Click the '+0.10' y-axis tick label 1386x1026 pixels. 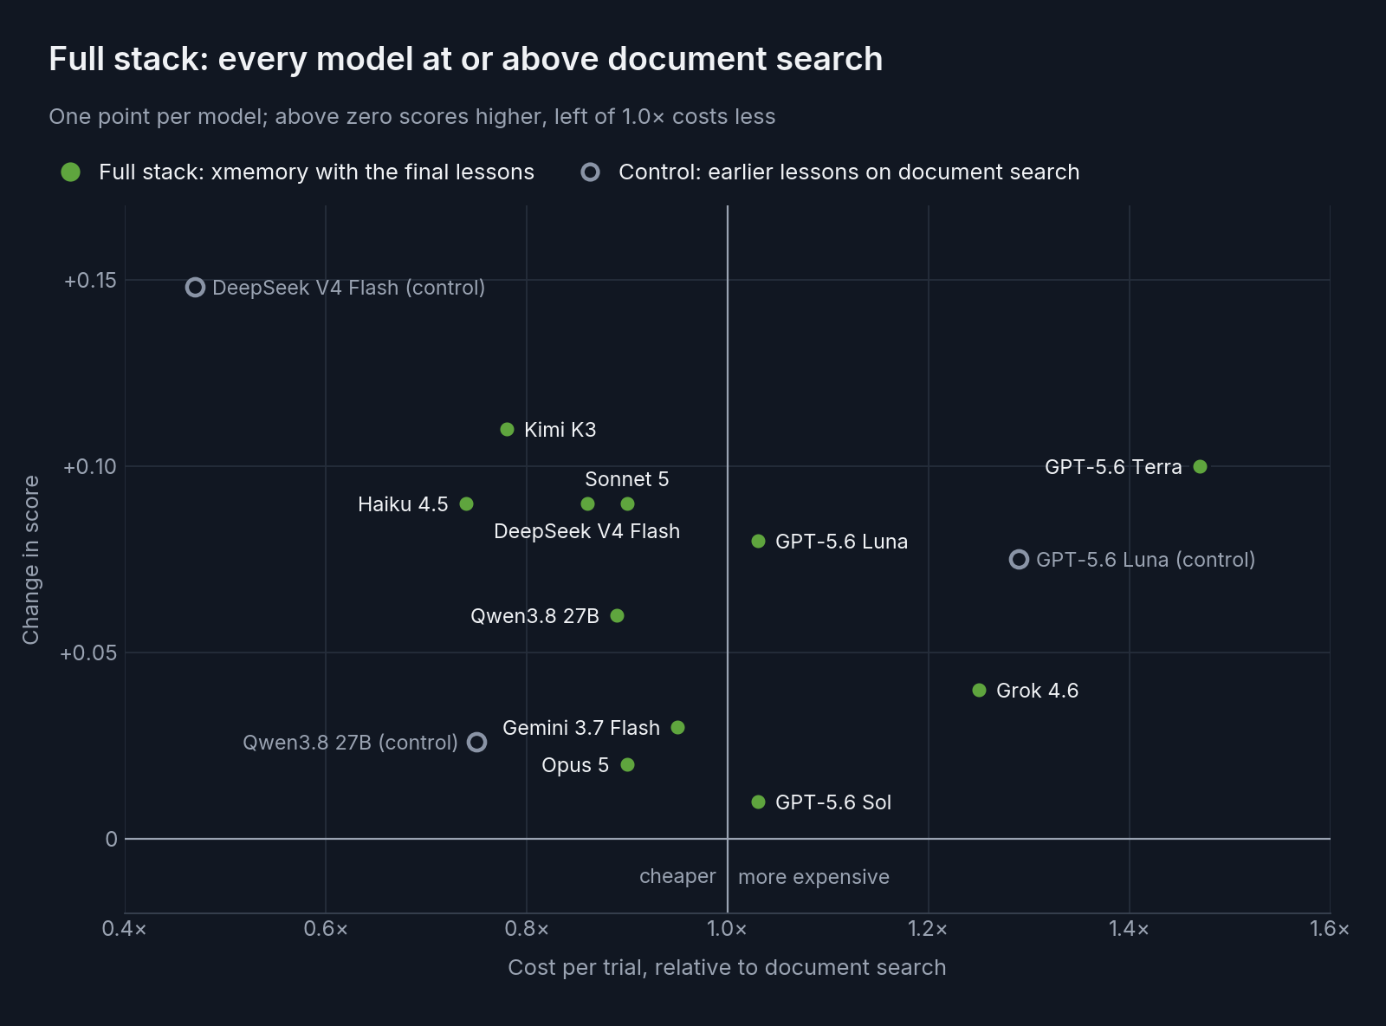tap(90, 466)
